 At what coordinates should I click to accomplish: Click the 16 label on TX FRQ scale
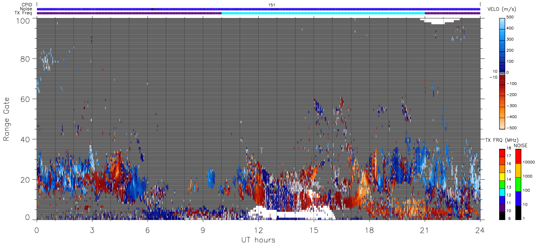tap(510, 164)
